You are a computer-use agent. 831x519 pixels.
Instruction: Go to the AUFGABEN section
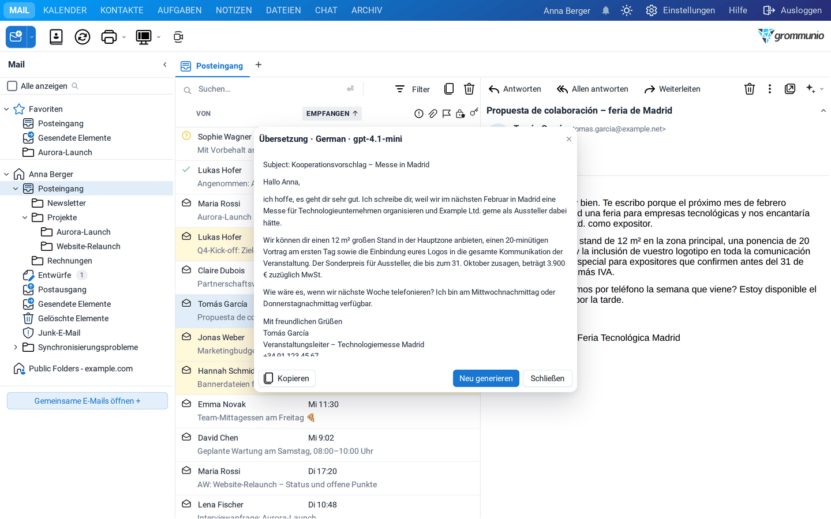click(x=179, y=10)
